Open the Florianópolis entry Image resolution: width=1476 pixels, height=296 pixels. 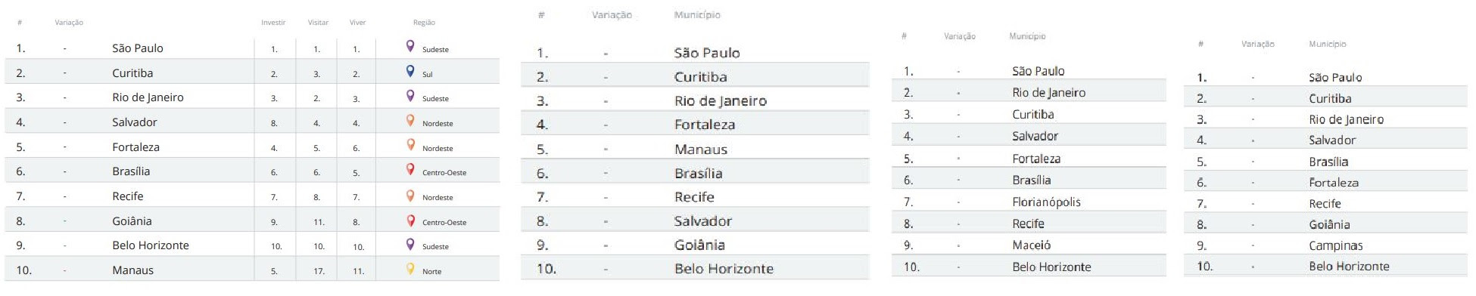click(1046, 202)
